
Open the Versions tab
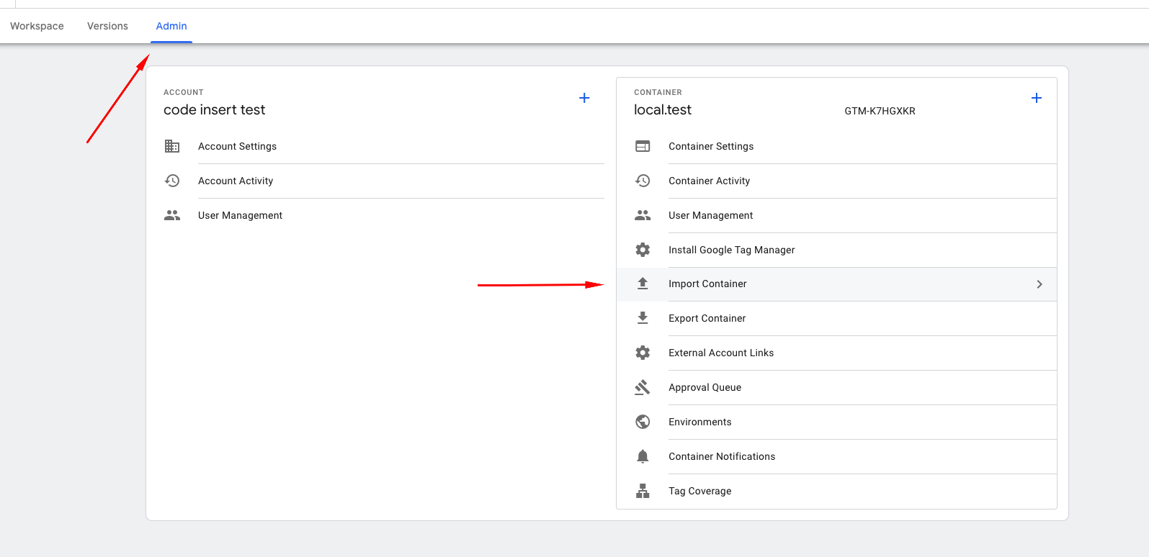107,26
